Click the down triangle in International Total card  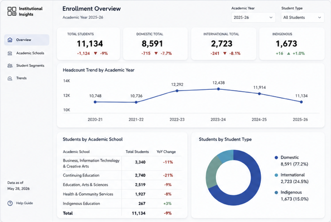tap(225, 53)
